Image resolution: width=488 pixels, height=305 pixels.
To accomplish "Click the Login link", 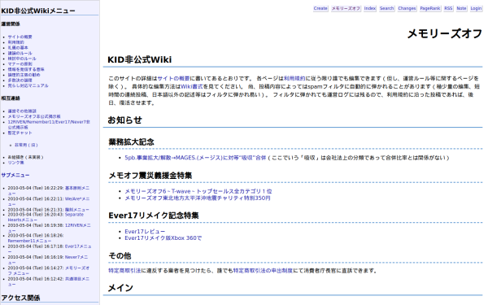I will click(476, 8).
